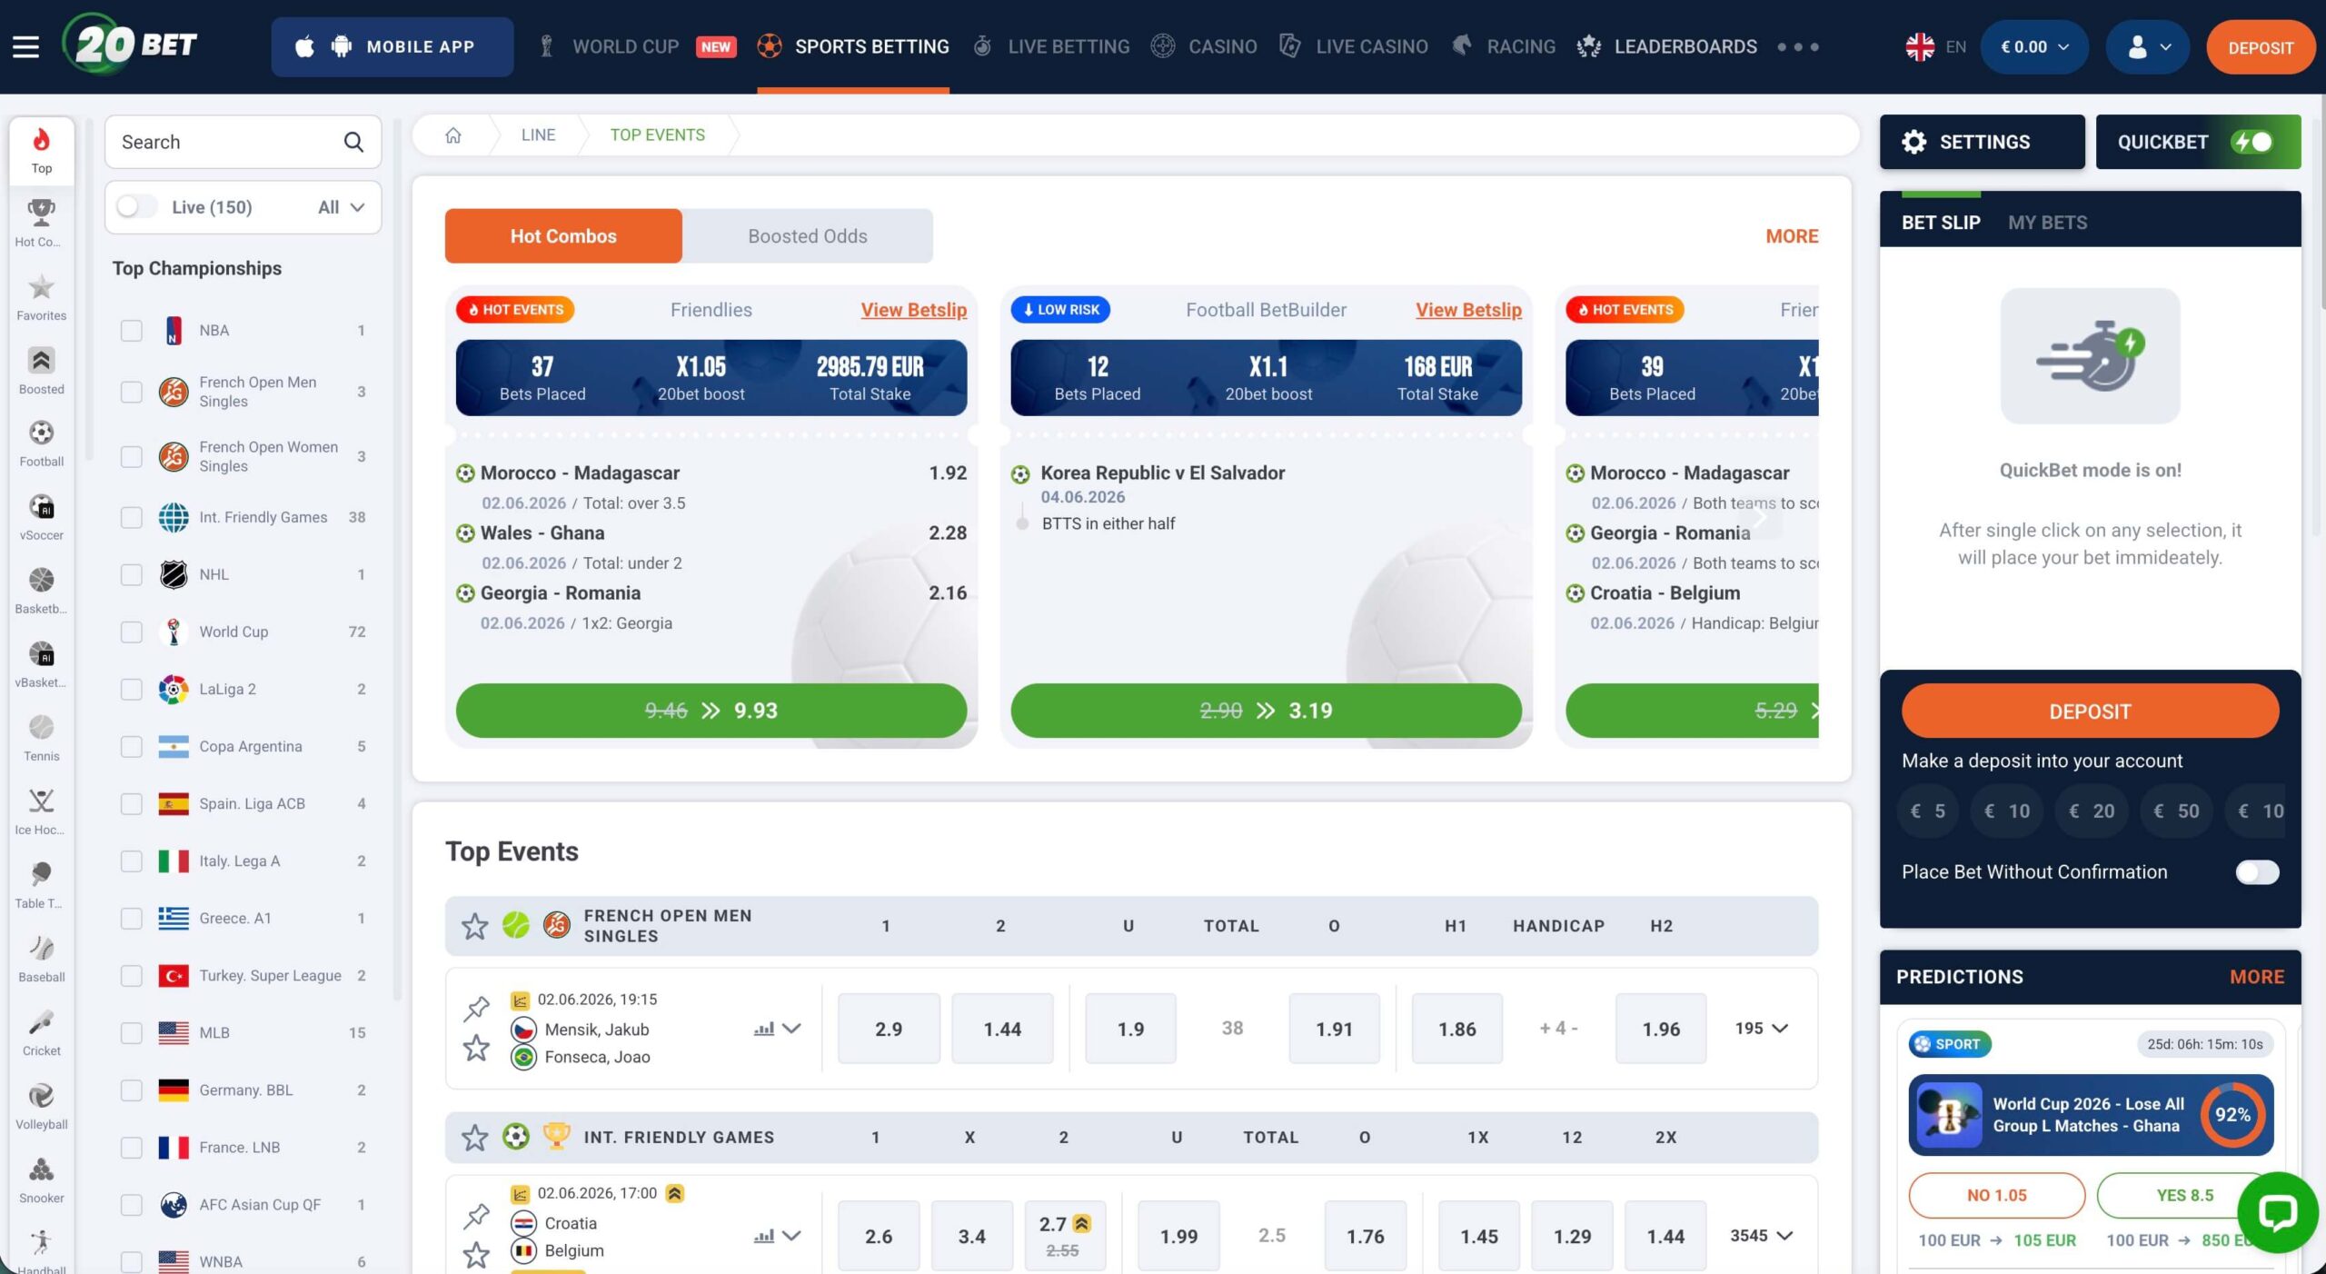Check the World Cup checkbox
The width and height of the screenshot is (2326, 1274).
click(132, 632)
